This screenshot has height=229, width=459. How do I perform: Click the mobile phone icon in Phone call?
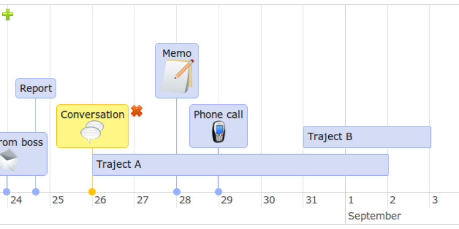pos(219,132)
